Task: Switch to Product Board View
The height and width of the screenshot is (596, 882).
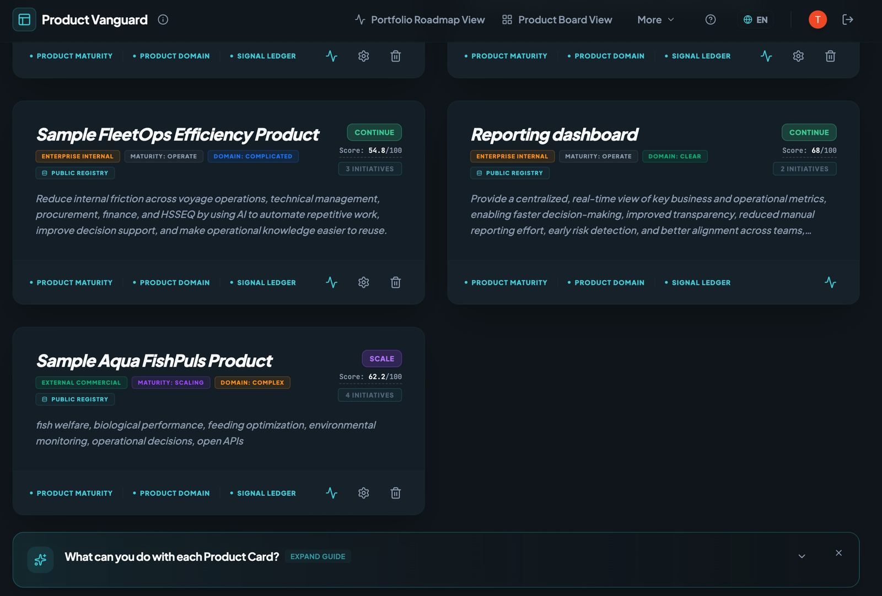Action: point(557,20)
